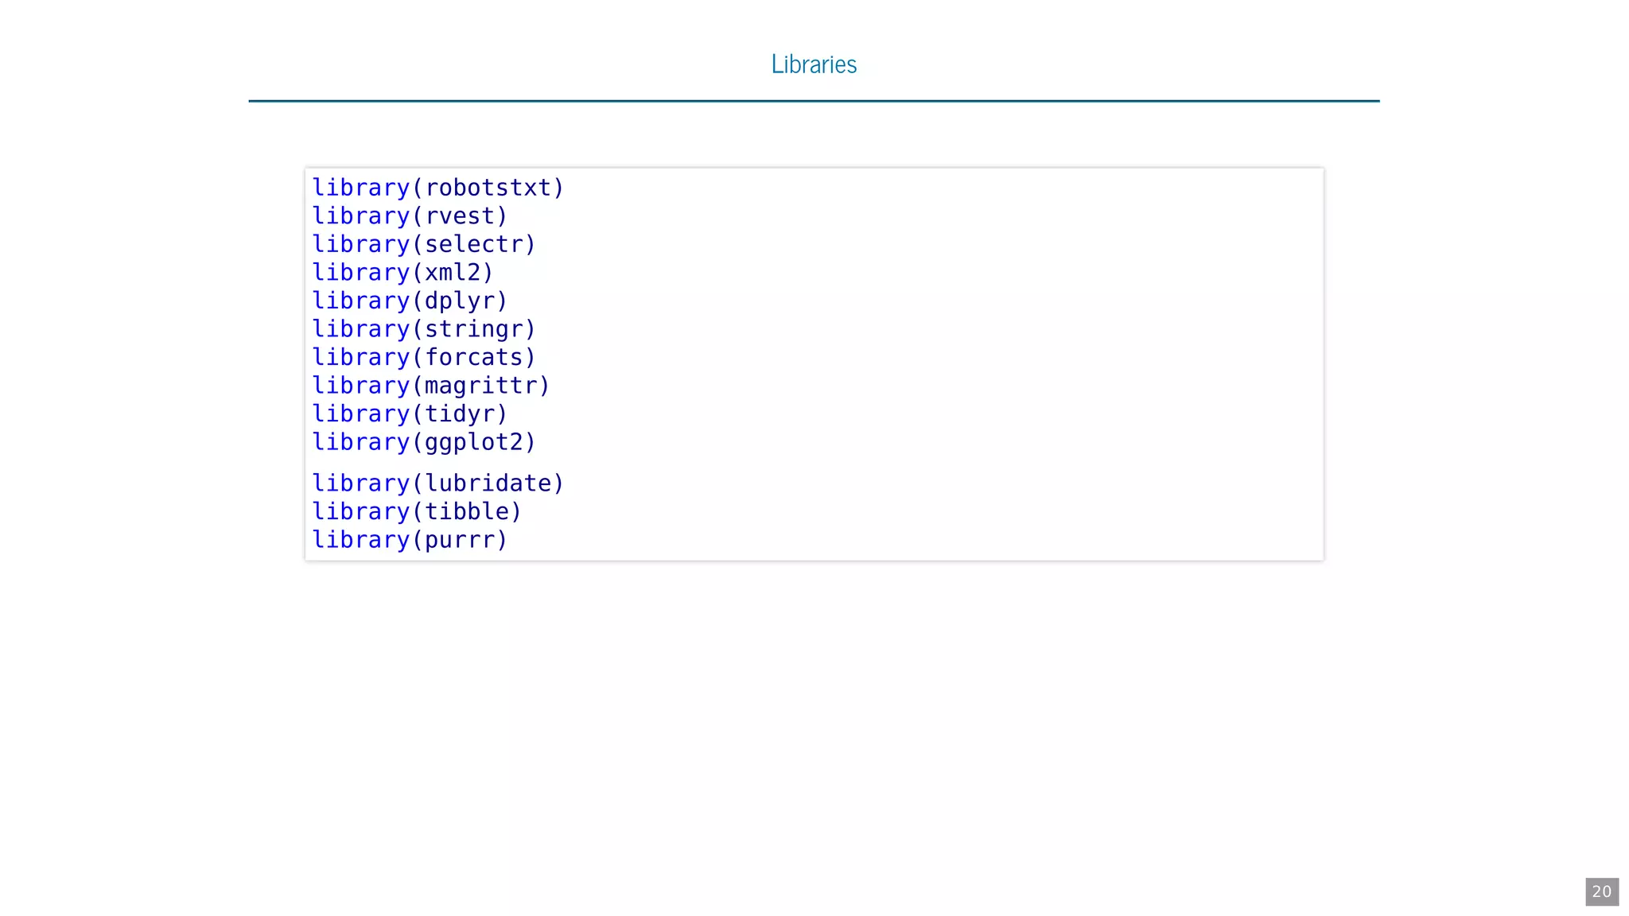
Task: Click the library(magrittr) code line
Action: click(430, 386)
